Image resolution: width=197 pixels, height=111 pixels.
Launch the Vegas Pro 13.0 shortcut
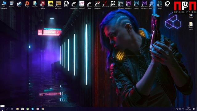pos(121,5)
